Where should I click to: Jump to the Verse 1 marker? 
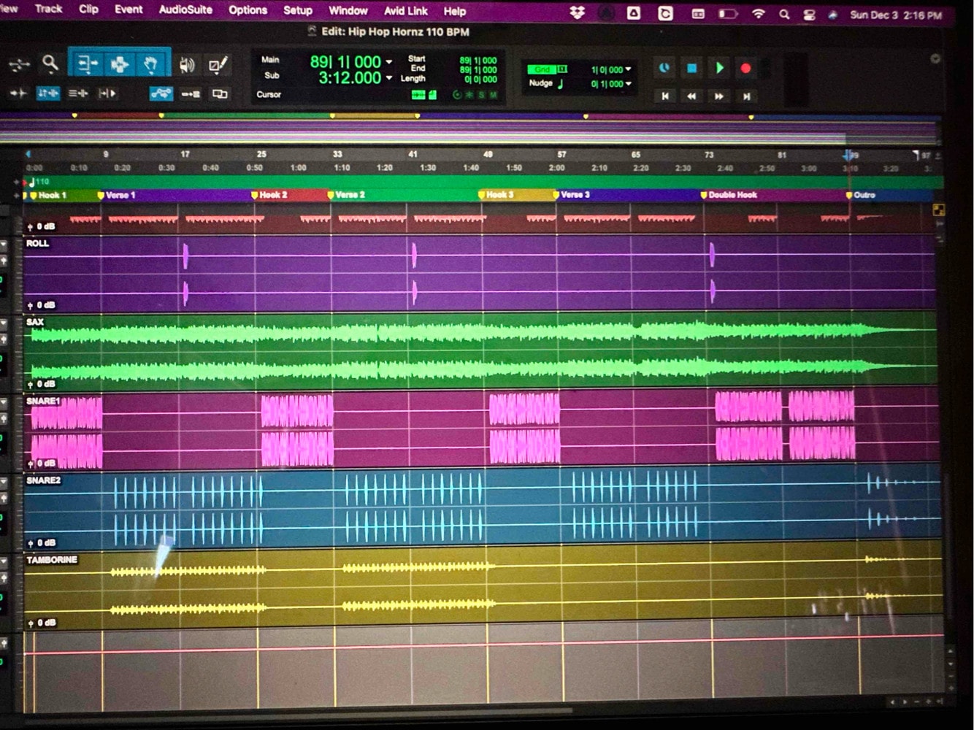117,196
